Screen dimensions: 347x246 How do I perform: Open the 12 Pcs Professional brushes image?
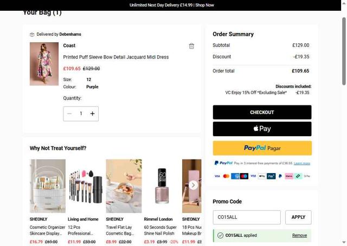86,186
